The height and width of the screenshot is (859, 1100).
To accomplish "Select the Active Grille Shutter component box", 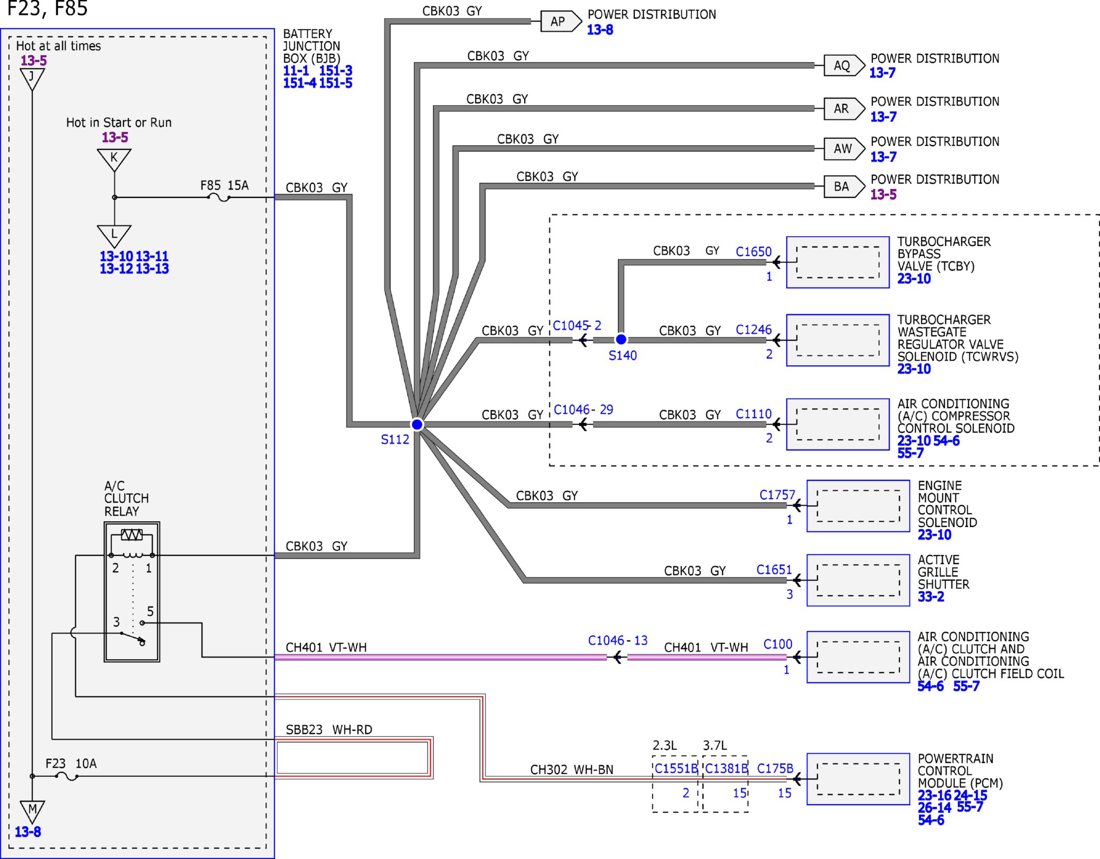I will tap(858, 581).
